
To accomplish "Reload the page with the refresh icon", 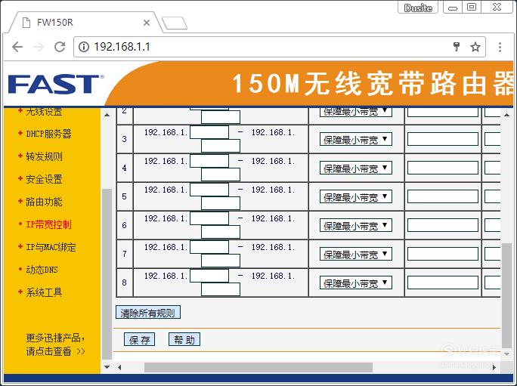I will [60, 47].
